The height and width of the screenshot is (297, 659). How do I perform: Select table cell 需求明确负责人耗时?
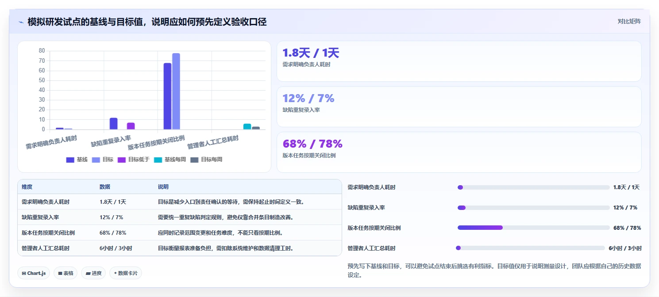coord(46,202)
